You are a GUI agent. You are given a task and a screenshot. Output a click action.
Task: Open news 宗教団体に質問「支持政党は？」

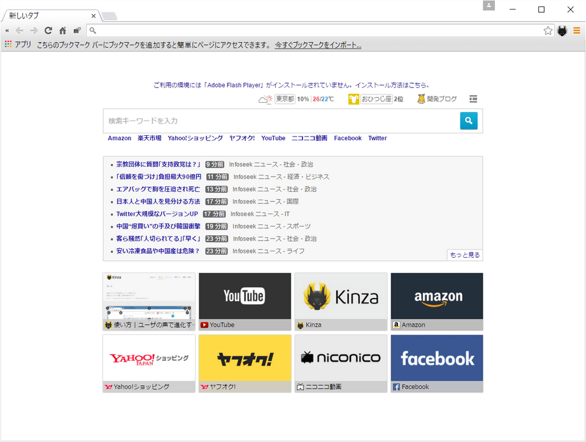pyautogui.click(x=159, y=165)
